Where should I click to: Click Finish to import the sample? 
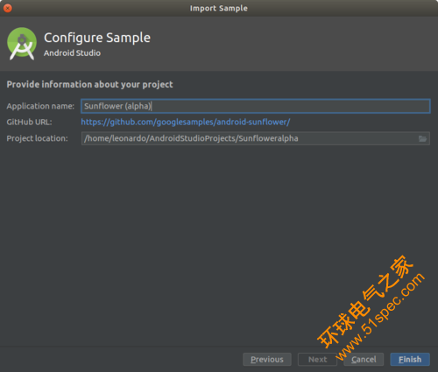[410, 359]
